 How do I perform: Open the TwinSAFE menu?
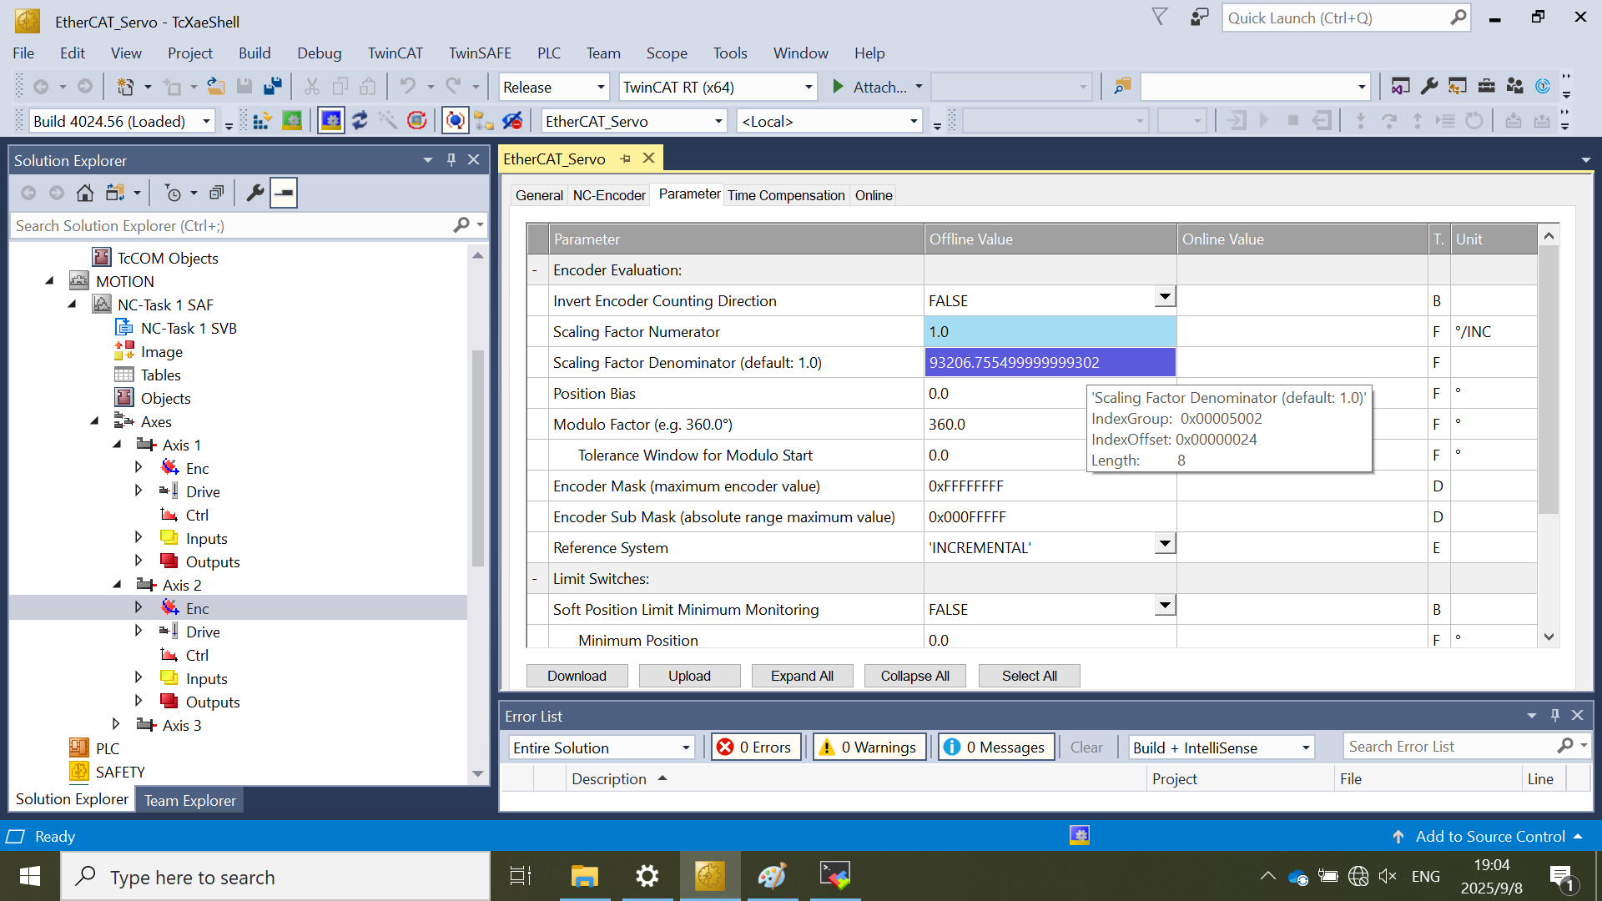[x=480, y=53]
